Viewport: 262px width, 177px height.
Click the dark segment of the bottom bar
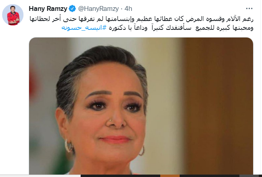click(x=120, y=176)
